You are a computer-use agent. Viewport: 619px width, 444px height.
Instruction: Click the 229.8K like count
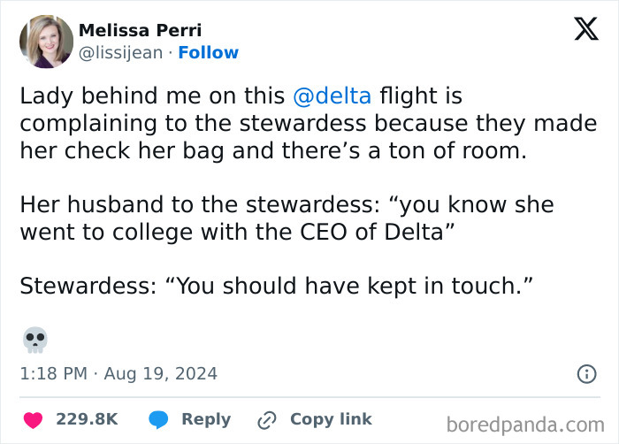[87, 419]
